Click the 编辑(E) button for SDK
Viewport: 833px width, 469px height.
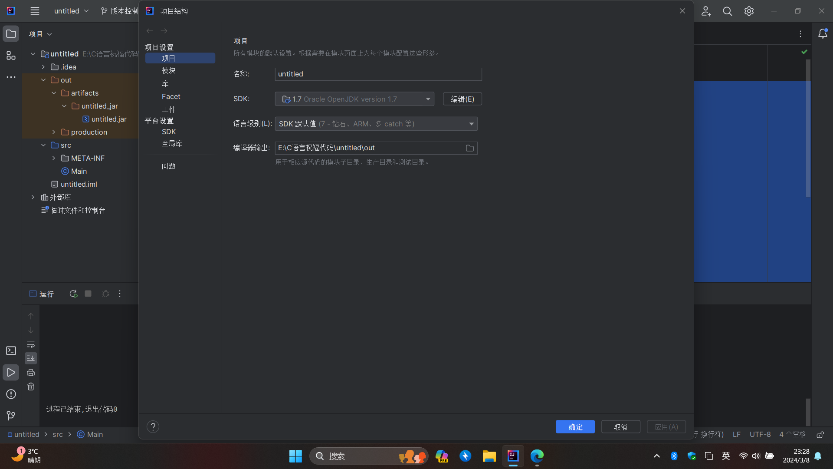click(462, 99)
